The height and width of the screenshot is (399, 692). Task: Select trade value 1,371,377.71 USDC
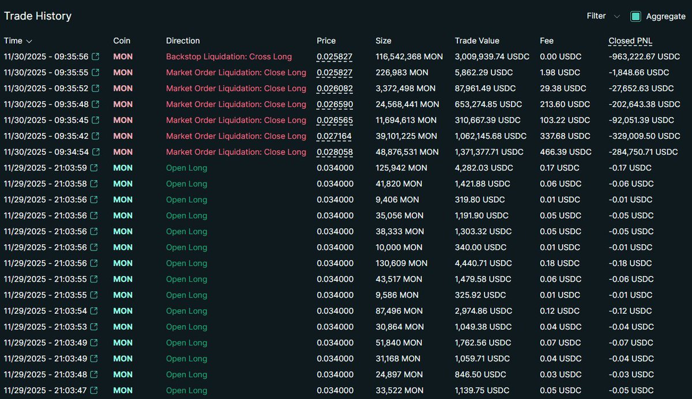pyautogui.click(x=489, y=152)
